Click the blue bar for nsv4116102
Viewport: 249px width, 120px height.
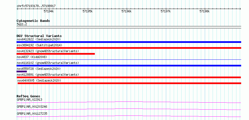(129, 66)
